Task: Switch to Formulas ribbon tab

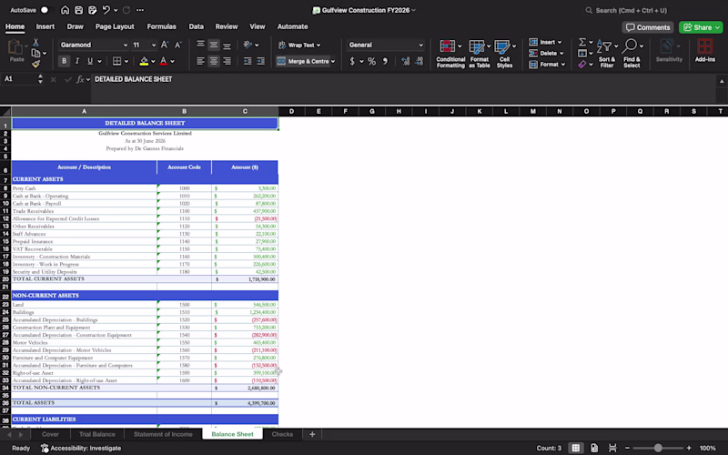Action: click(x=162, y=26)
